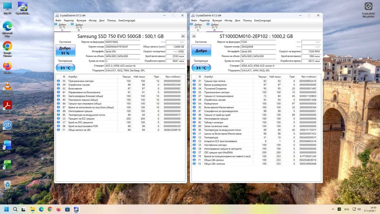Click firmware field MAT01B6Q
380x214 pixels.
coord(123,42)
